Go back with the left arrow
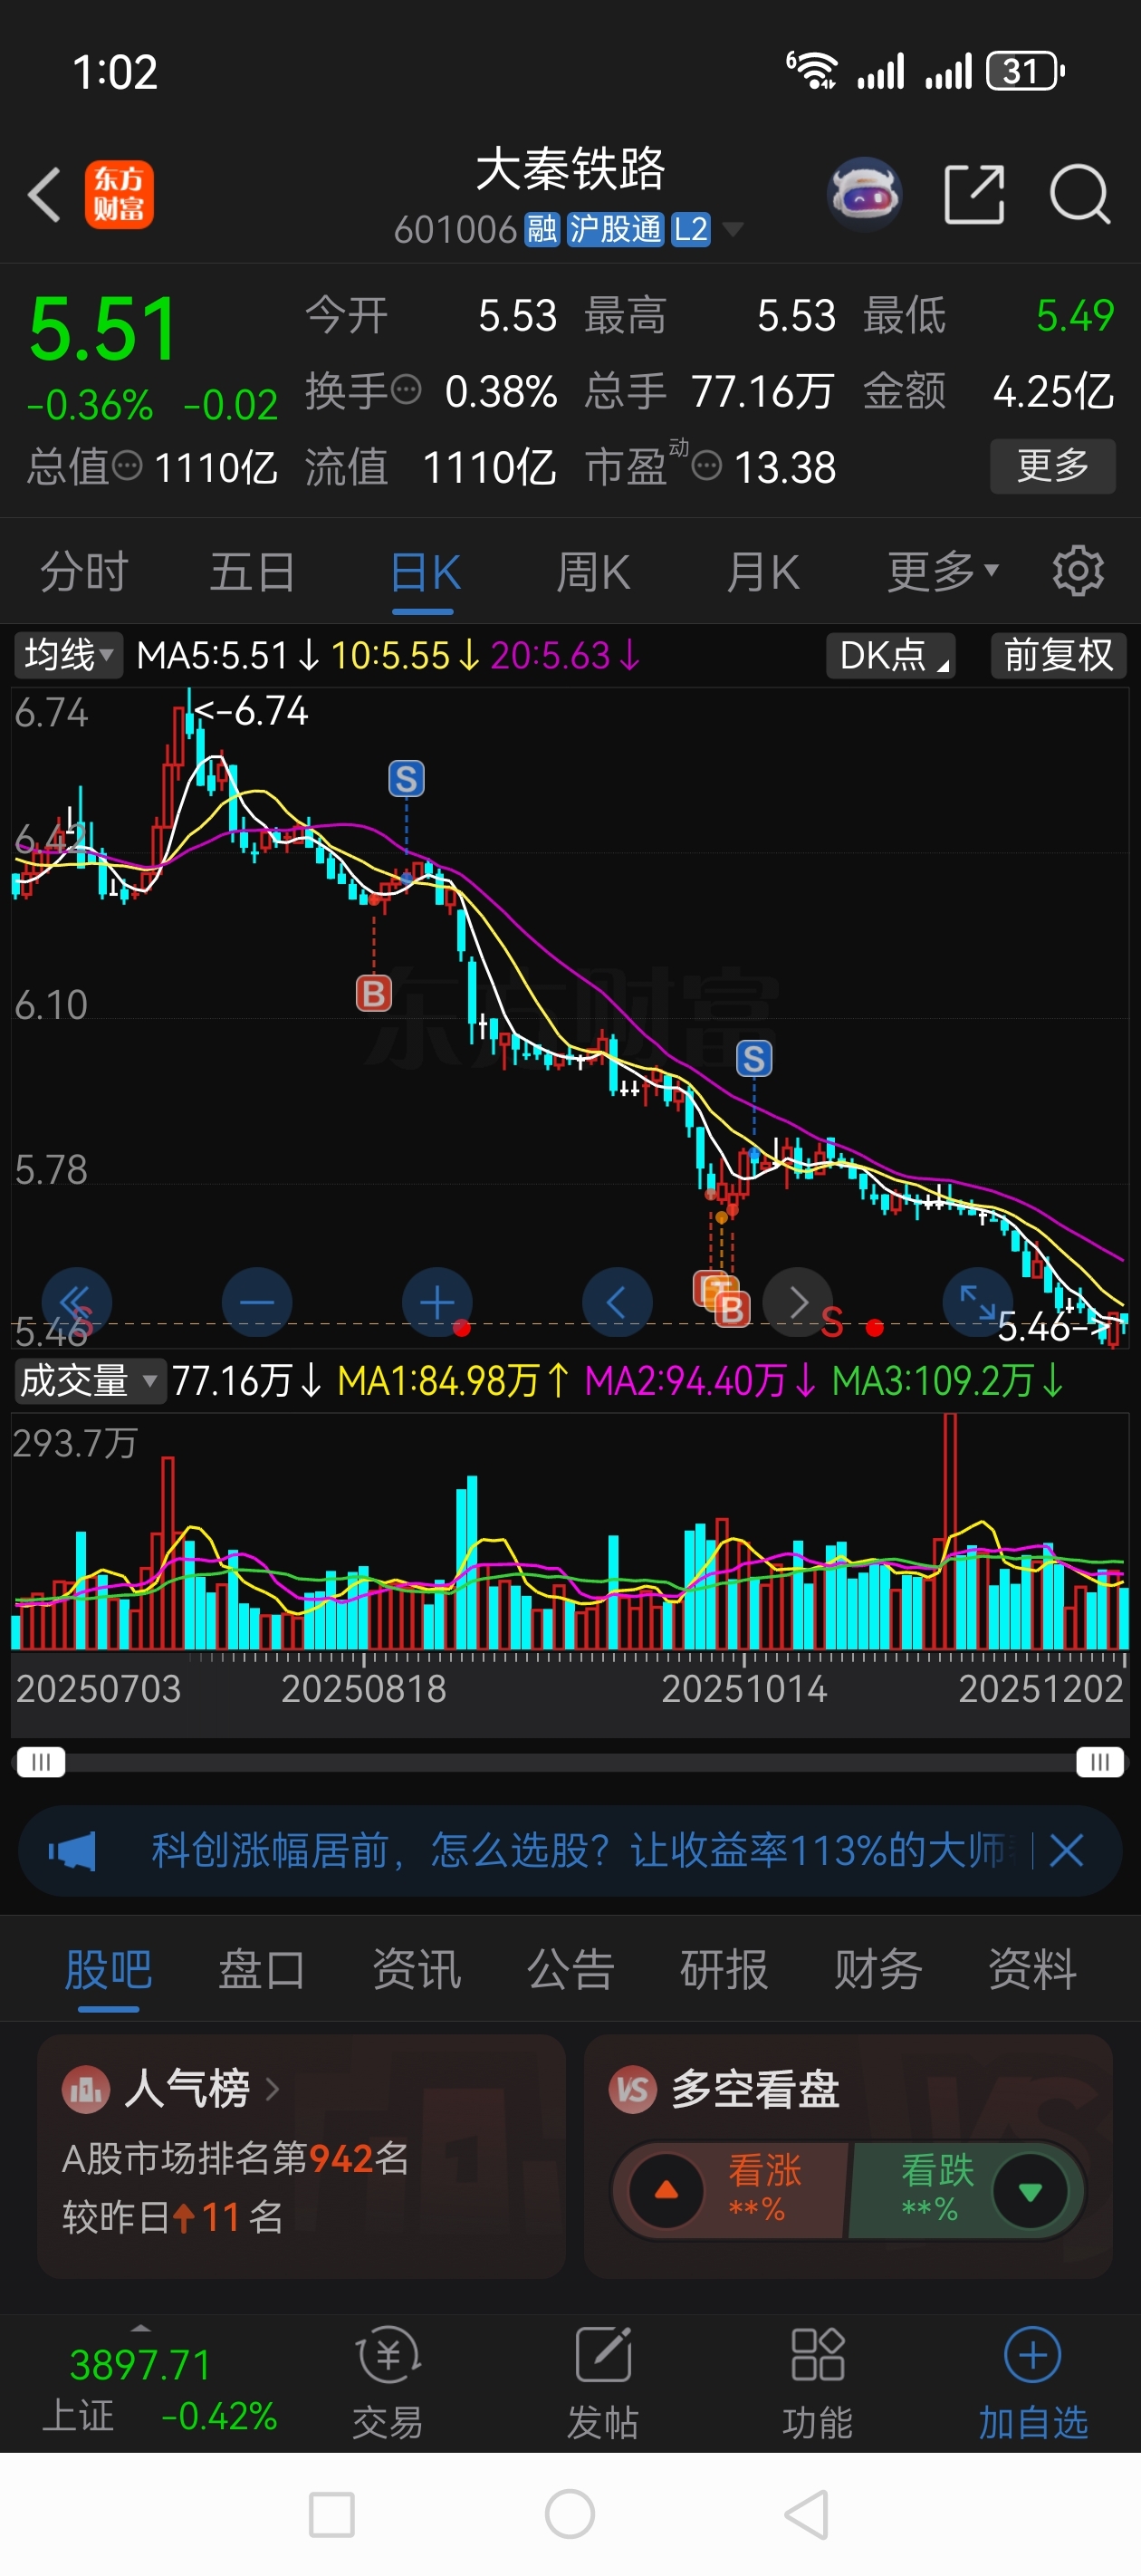The width and height of the screenshot is (1141, 2576). 45,194
